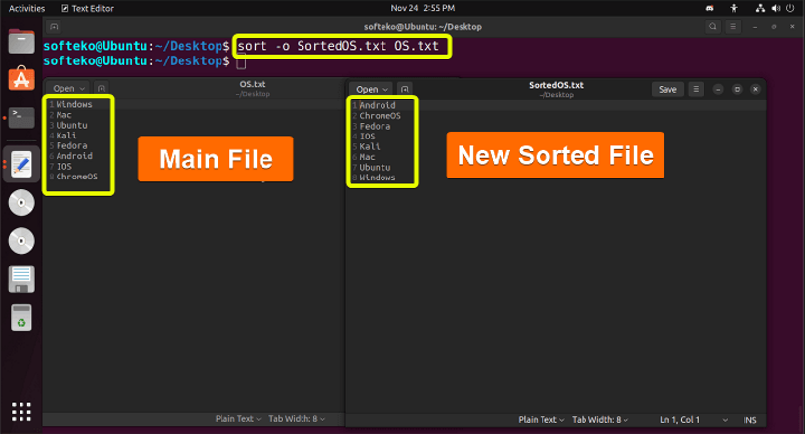Click the IOS line in SortedOS.txt
The width and height of the screenshot is (805, 434).
click(x=367, y=137)
